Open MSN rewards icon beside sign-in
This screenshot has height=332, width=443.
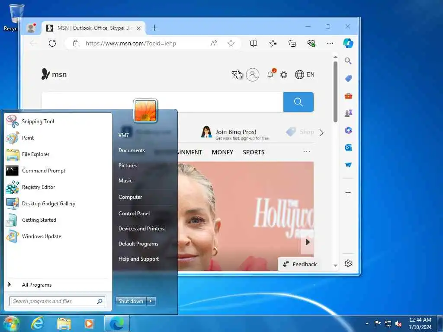coord(237,74)
